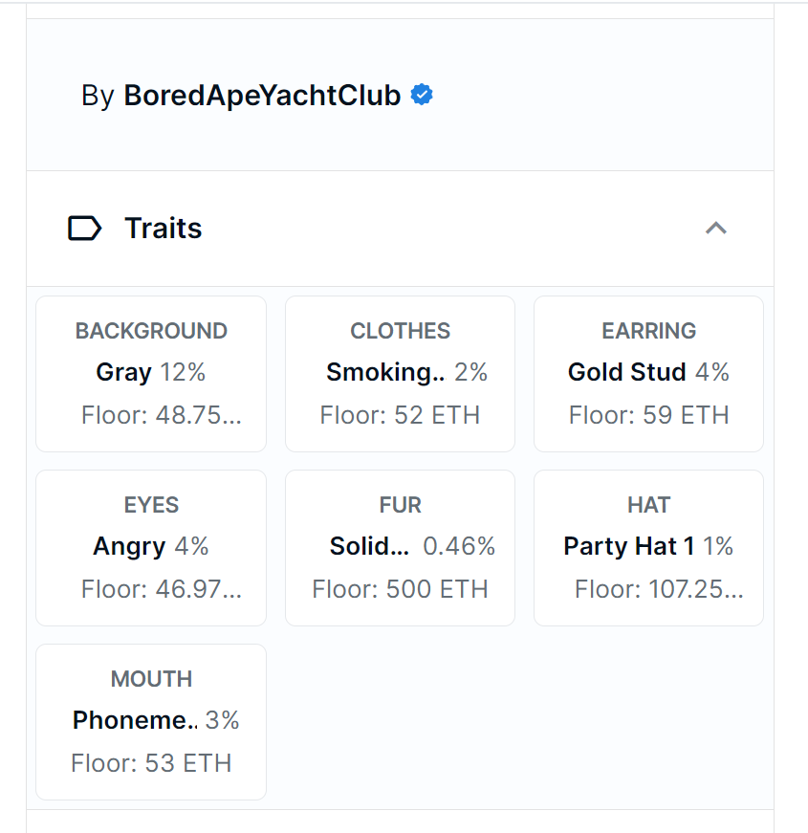The image size is (808, 833).
Task: Select the Hat Party Hat 1 trait
Action: (648, 548)
